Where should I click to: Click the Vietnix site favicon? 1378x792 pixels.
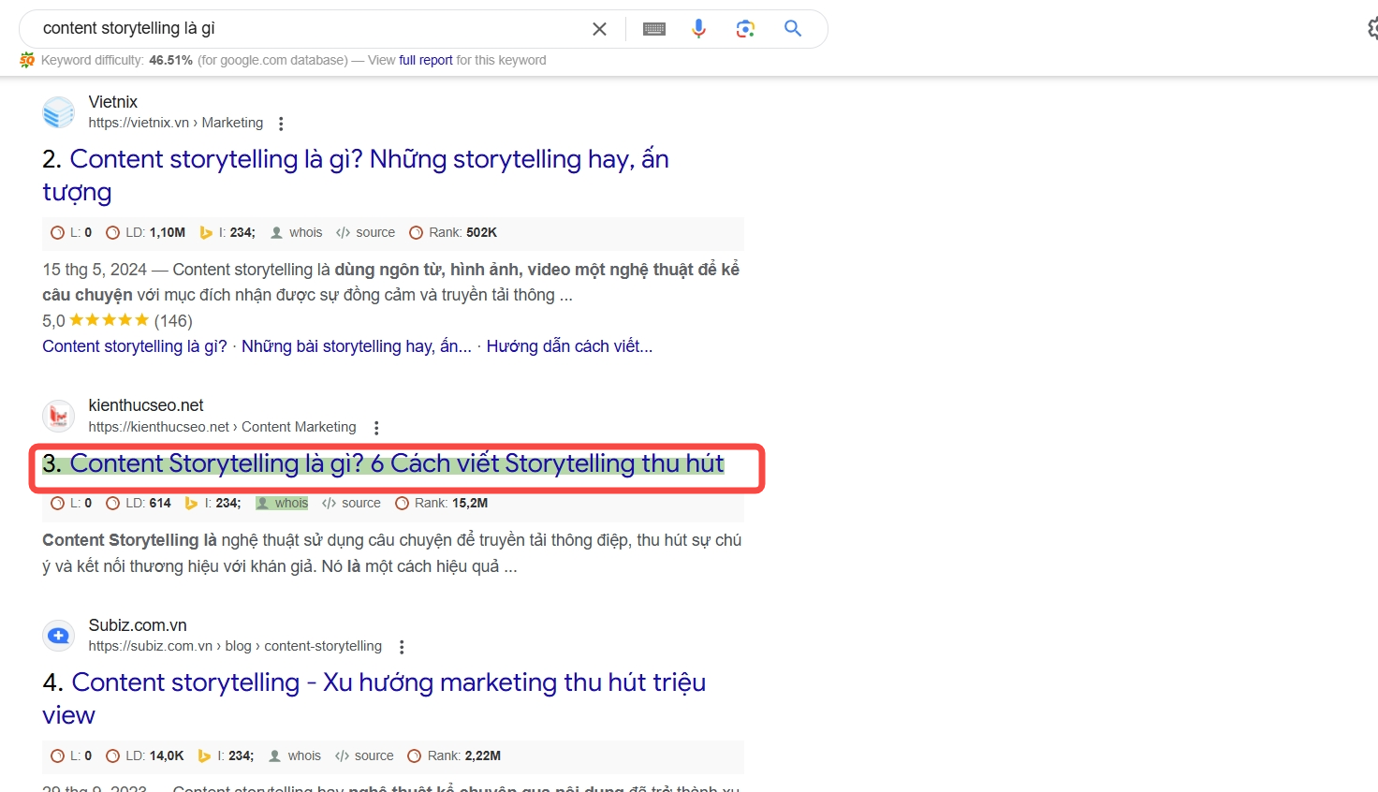59,112
